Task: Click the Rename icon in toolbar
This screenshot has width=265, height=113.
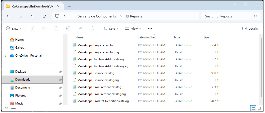Action: pos(68,29)
